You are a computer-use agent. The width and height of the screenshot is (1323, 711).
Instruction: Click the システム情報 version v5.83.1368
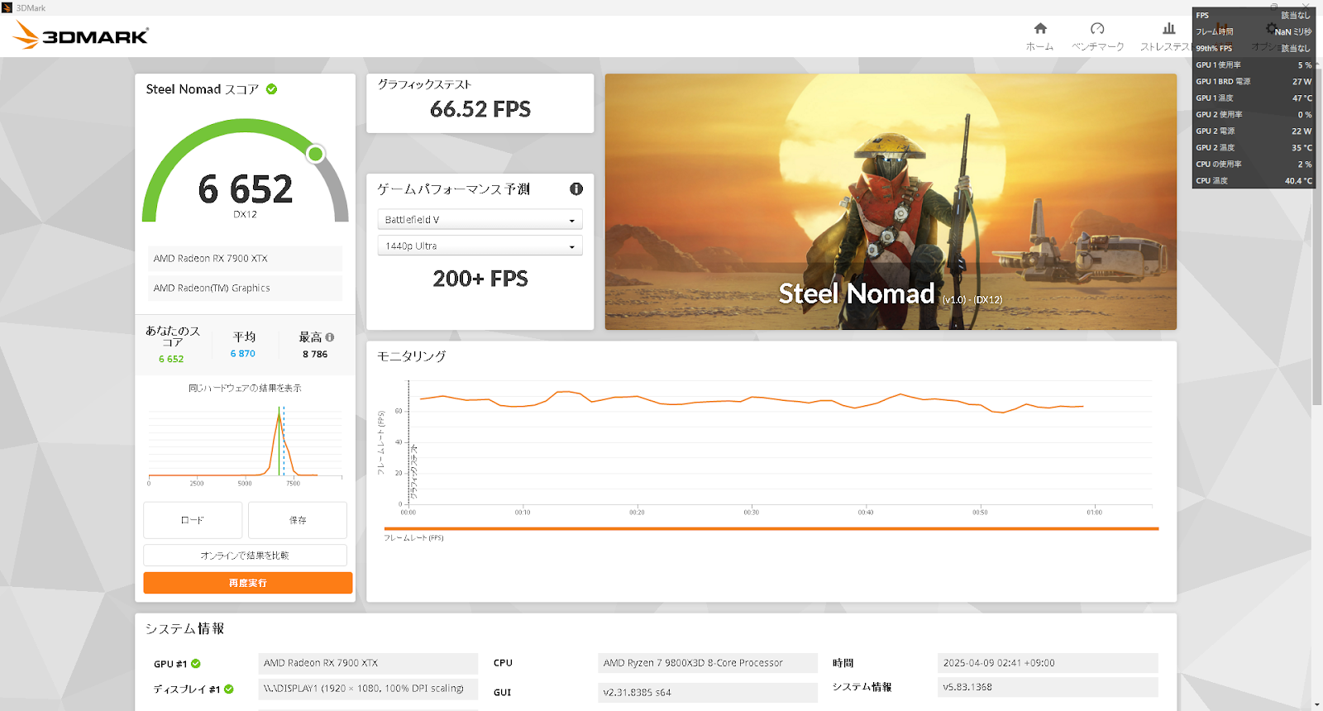1048,687
